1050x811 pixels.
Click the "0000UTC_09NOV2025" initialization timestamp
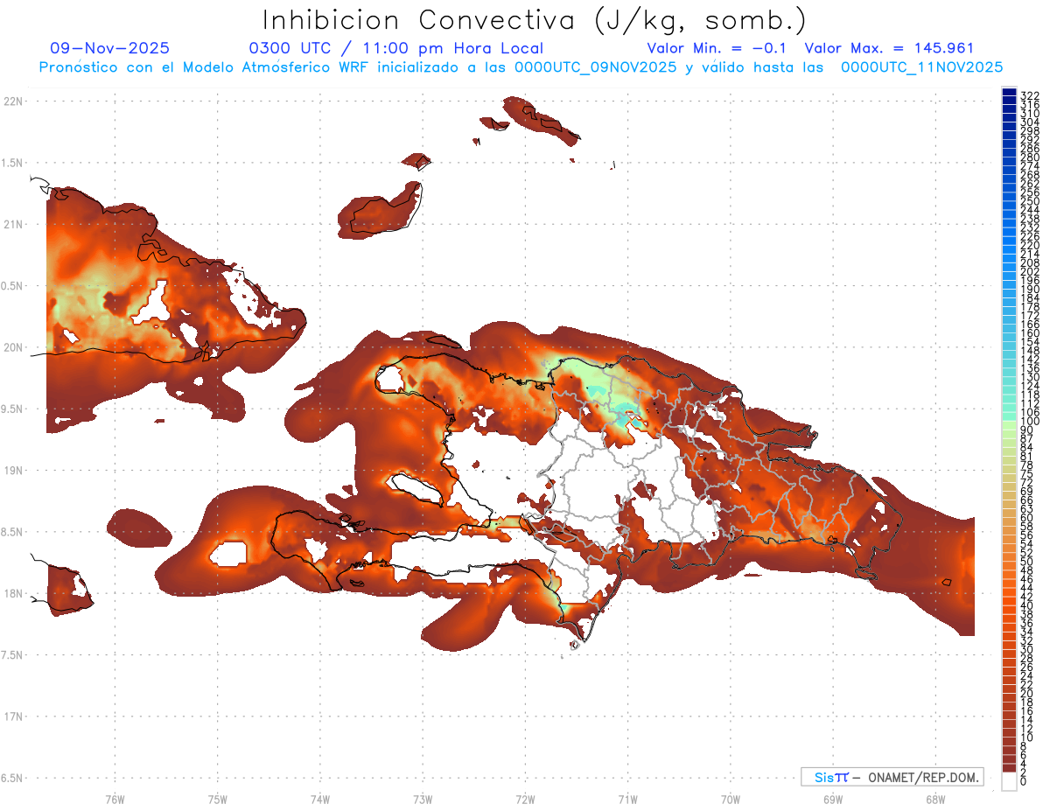[595, 66]
